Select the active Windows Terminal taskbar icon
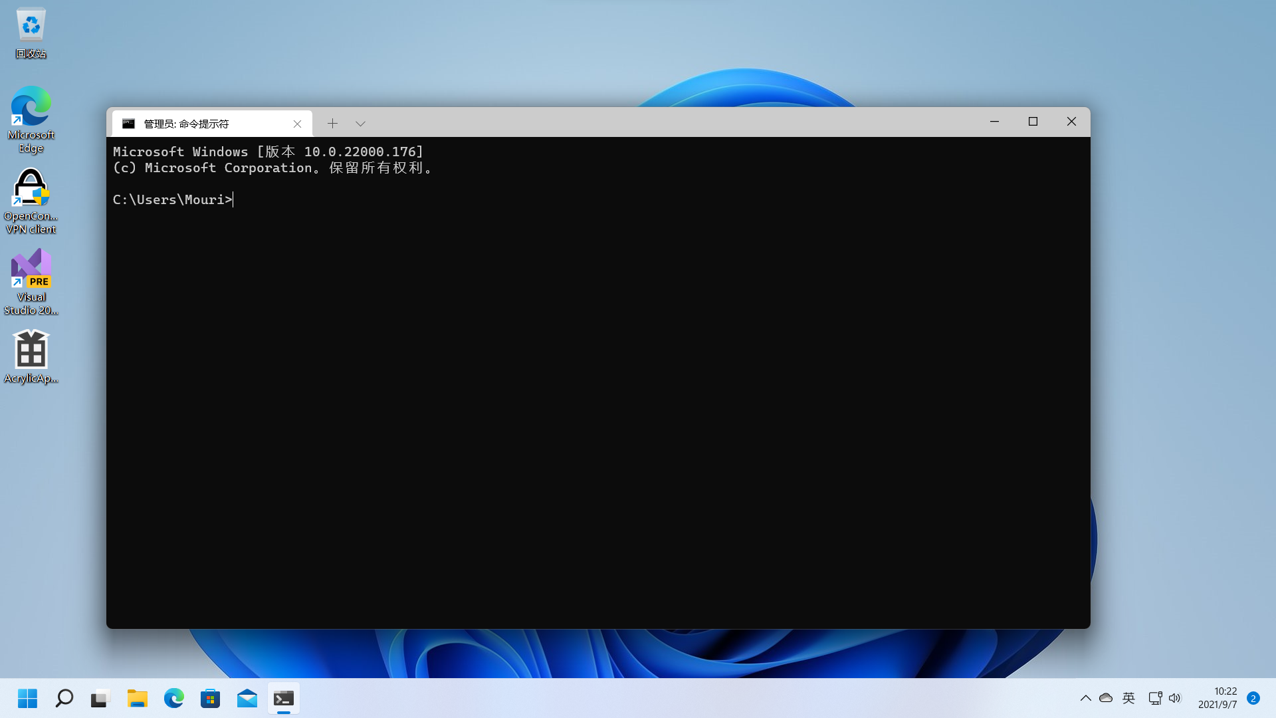Image resolution: width=1276 pixels, height=718 pixels. pyautogui.click(x=283, y=698)
